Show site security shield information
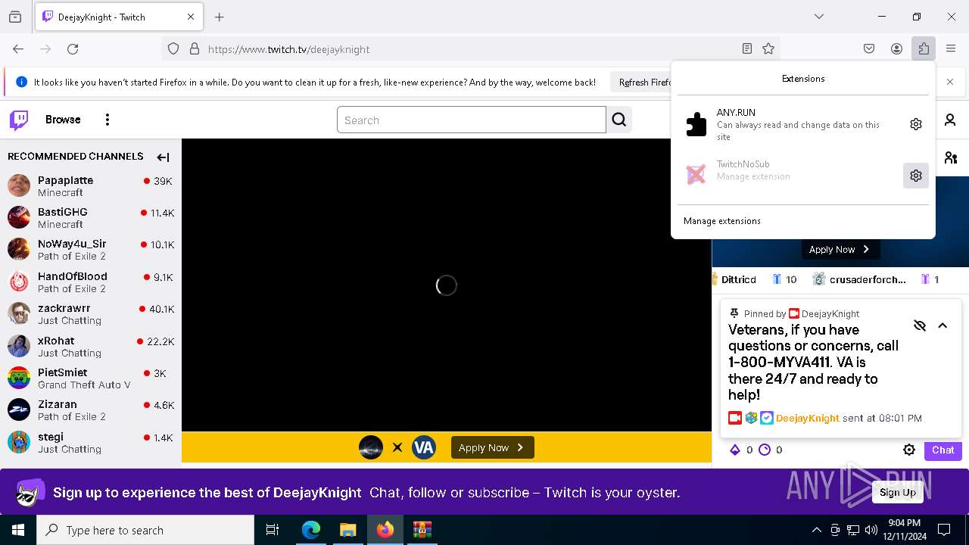The image size is (969, 545). point(173,48)
